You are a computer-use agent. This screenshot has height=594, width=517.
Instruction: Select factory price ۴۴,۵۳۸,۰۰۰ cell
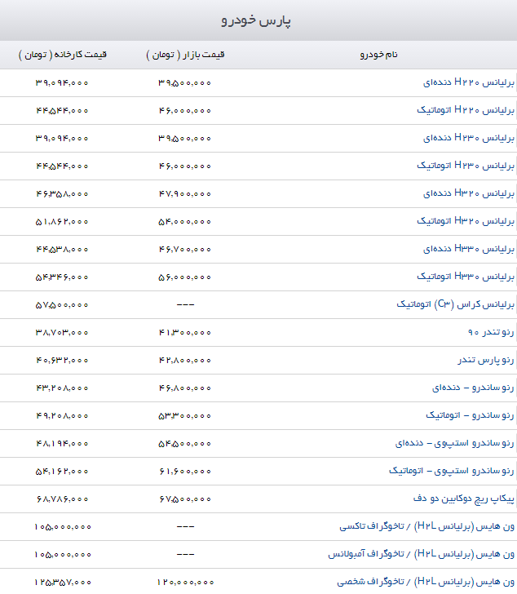[62, 250]
